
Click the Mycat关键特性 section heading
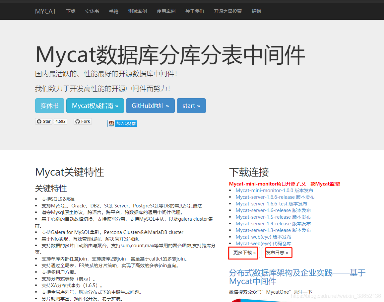click(x=70, y=172)
